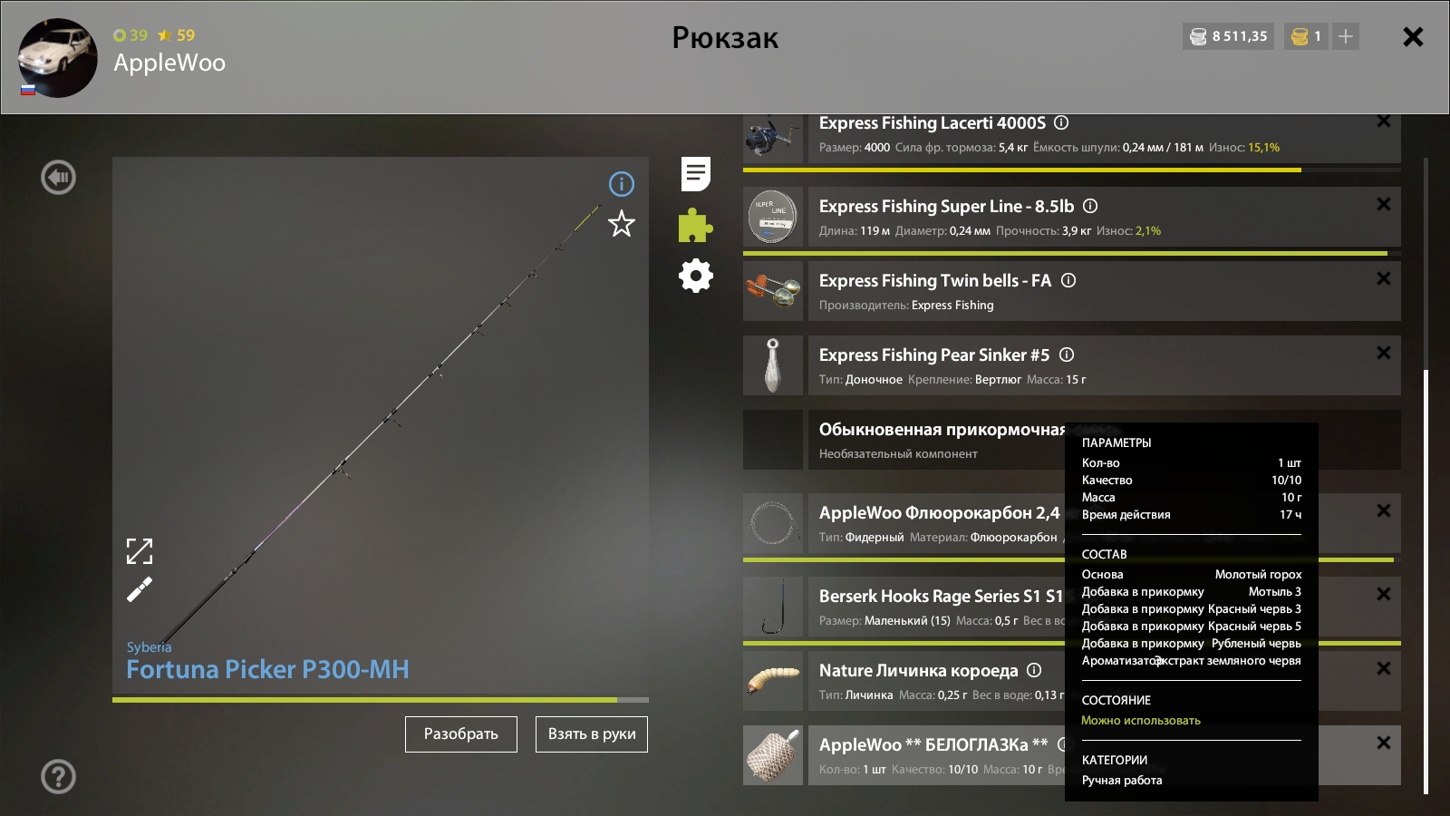Click the AppleWoo player avatar
The width and height of the screenshot is (1450, 816).
click(x=58, y=58)
